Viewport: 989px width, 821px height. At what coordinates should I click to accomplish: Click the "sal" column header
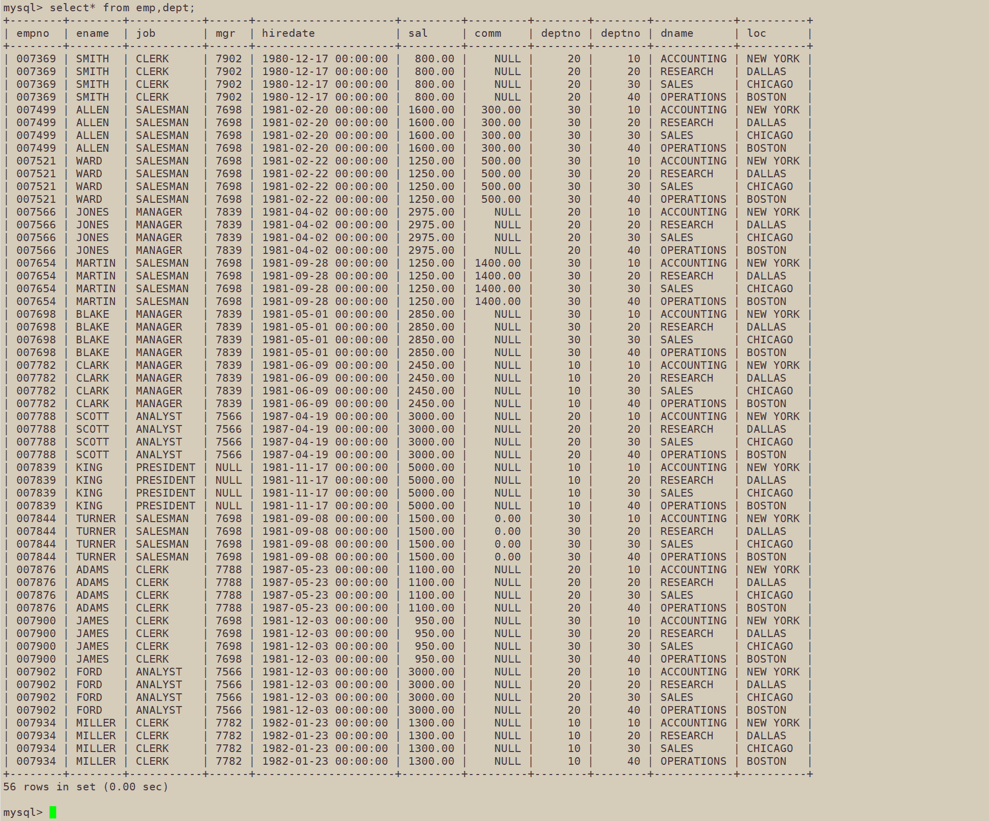418,33
